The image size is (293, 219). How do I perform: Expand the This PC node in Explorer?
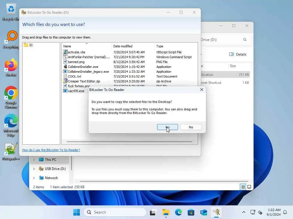(x=34, y=160)
